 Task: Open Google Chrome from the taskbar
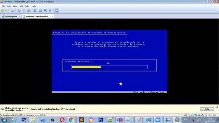tap(72, 120)
